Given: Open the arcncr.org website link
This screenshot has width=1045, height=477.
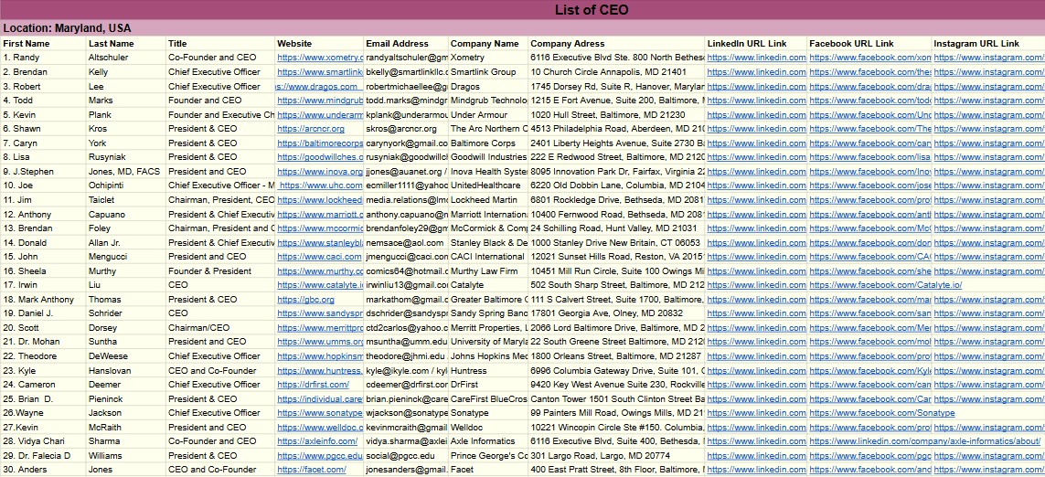Looking at the screenshot, I should pyautogui.click(x=311, y=129).
